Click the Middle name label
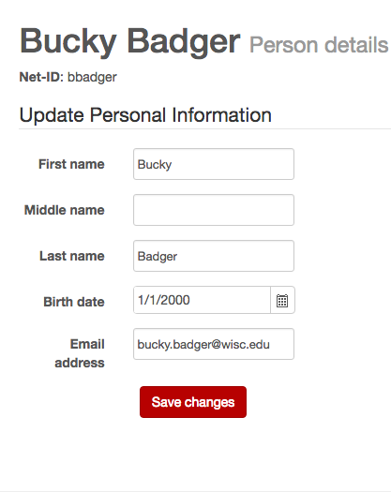 tap(65, 210)
